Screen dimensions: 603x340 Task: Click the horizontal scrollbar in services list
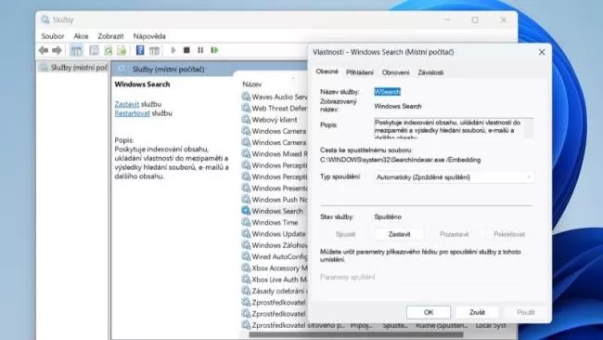tap(355, 334)
